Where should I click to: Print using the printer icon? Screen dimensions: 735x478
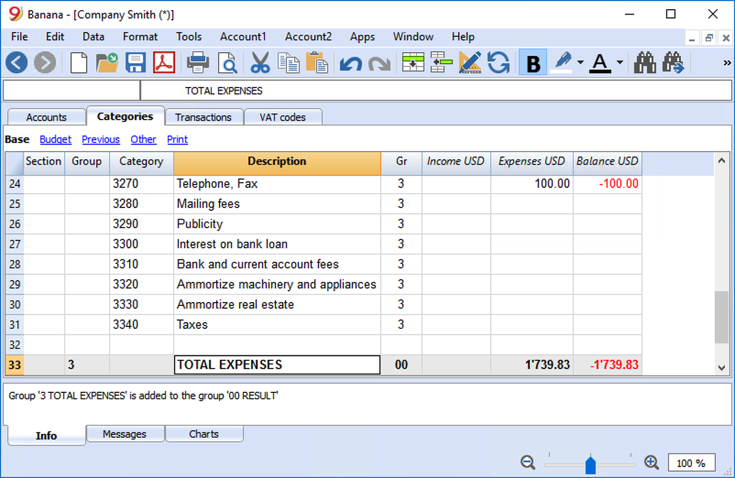pos(198,63)
